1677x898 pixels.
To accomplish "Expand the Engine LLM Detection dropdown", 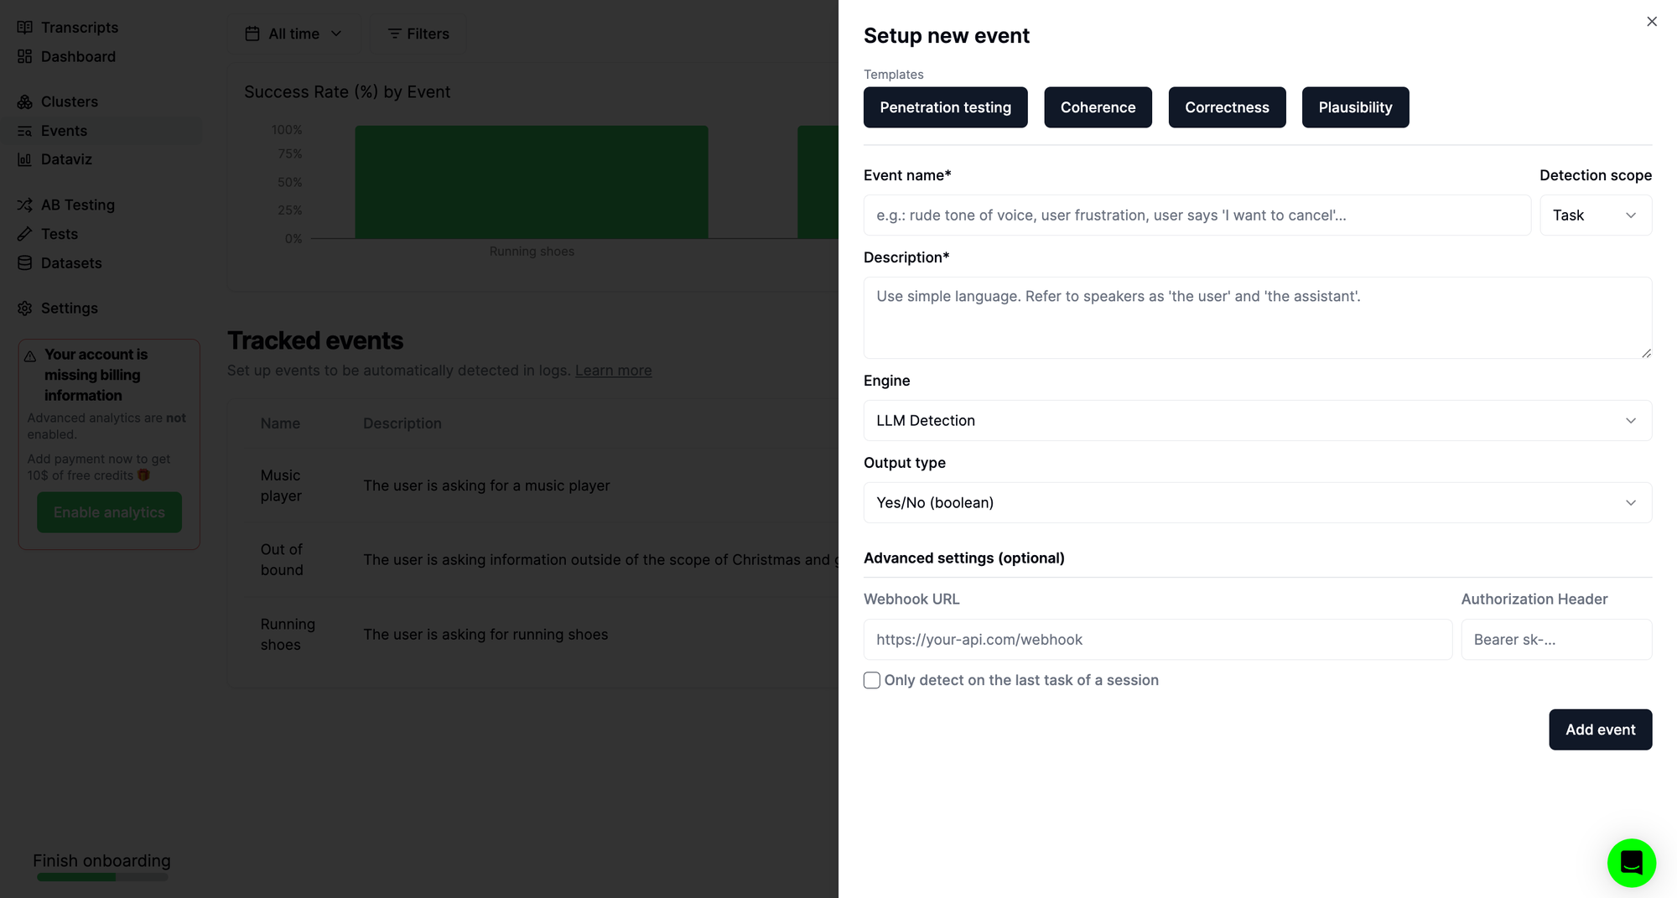I will pyautogui.click(x=1258, y=421).
